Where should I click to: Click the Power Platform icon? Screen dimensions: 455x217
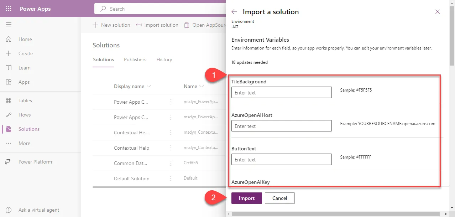click(x=9, y=162)
